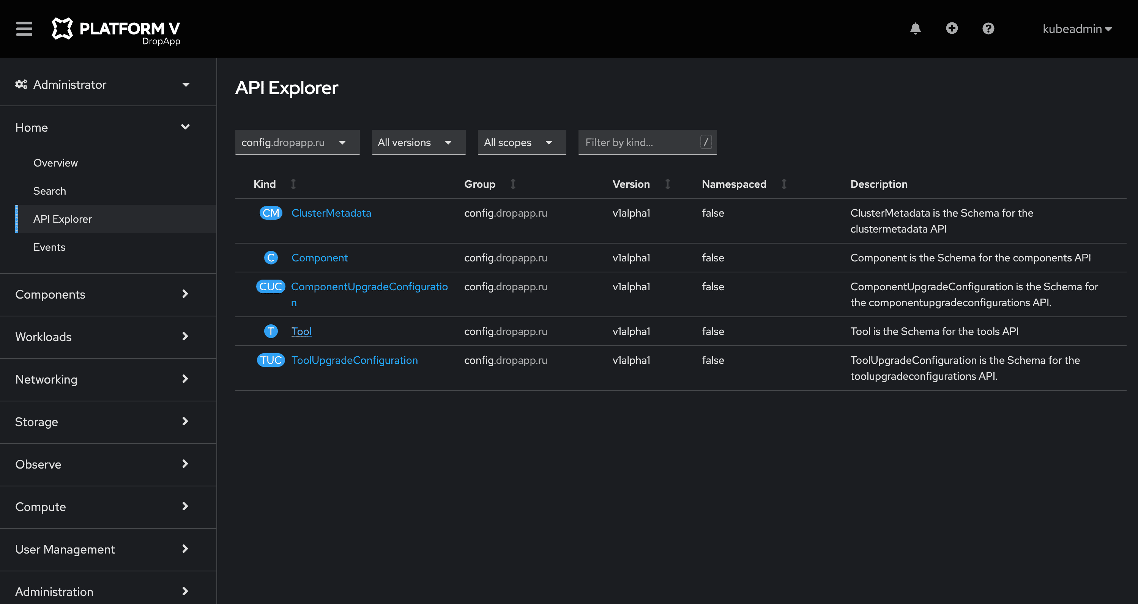Open the All versions dropdown
This screenshot has width=1138, height=604.
[x=418, y=142]
